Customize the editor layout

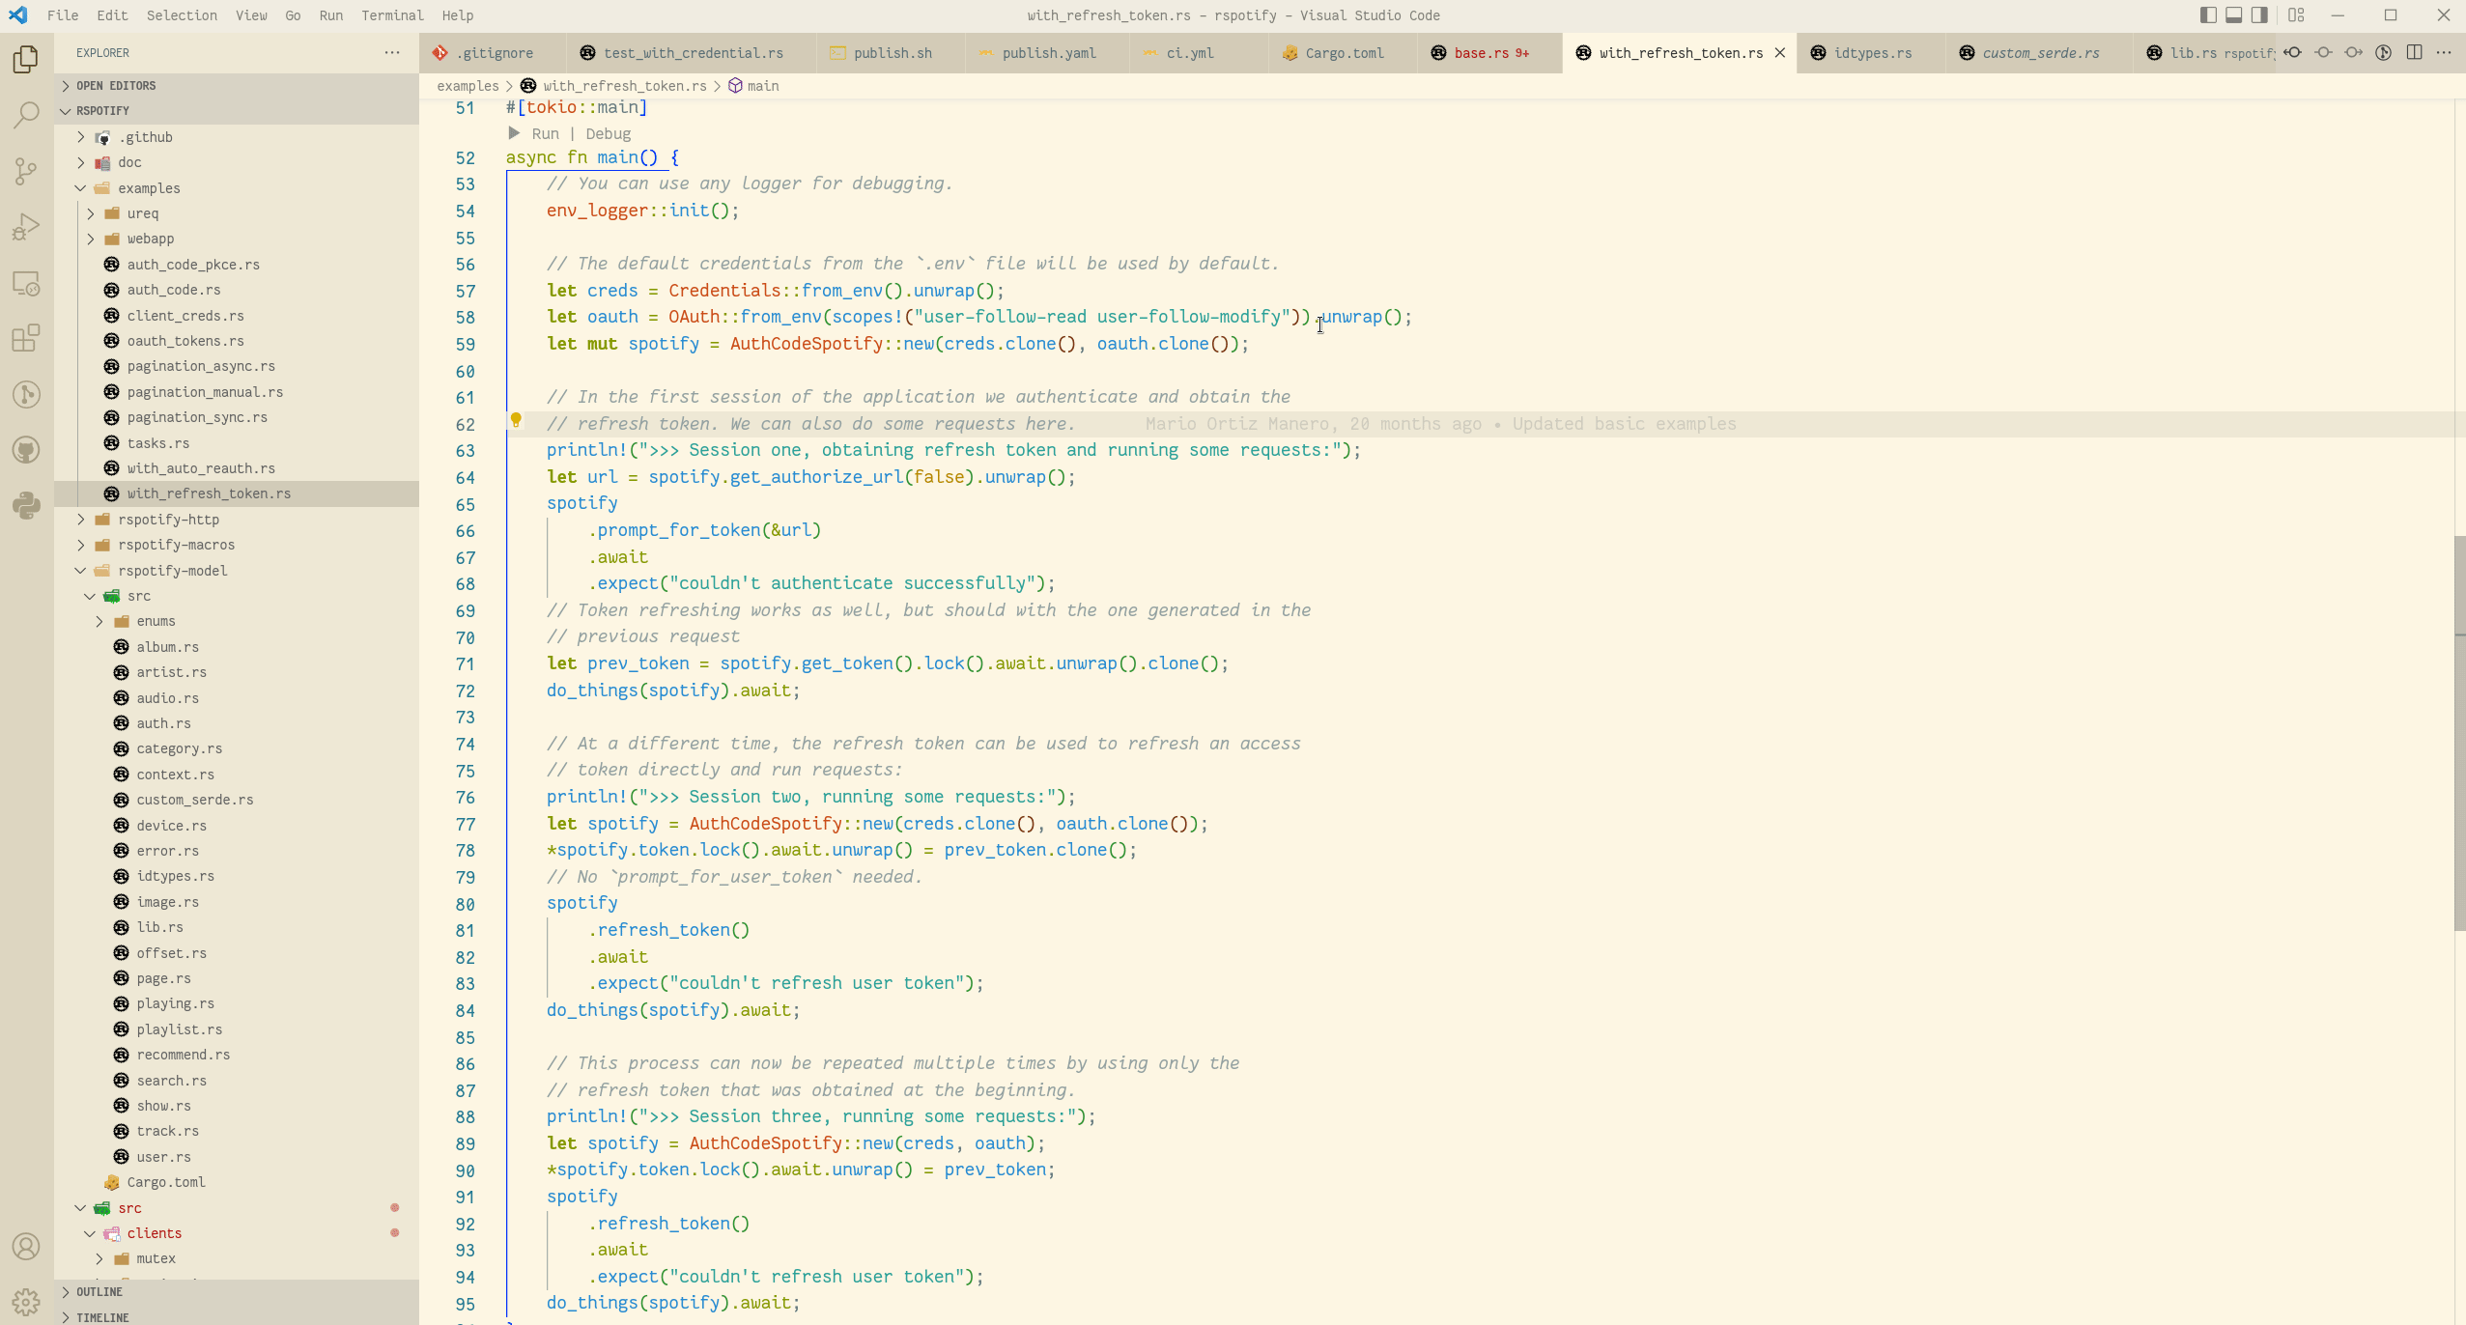pos(2296,14)
